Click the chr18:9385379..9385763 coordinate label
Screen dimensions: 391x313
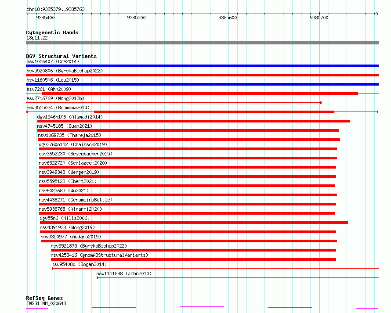(x=55, y=9)
